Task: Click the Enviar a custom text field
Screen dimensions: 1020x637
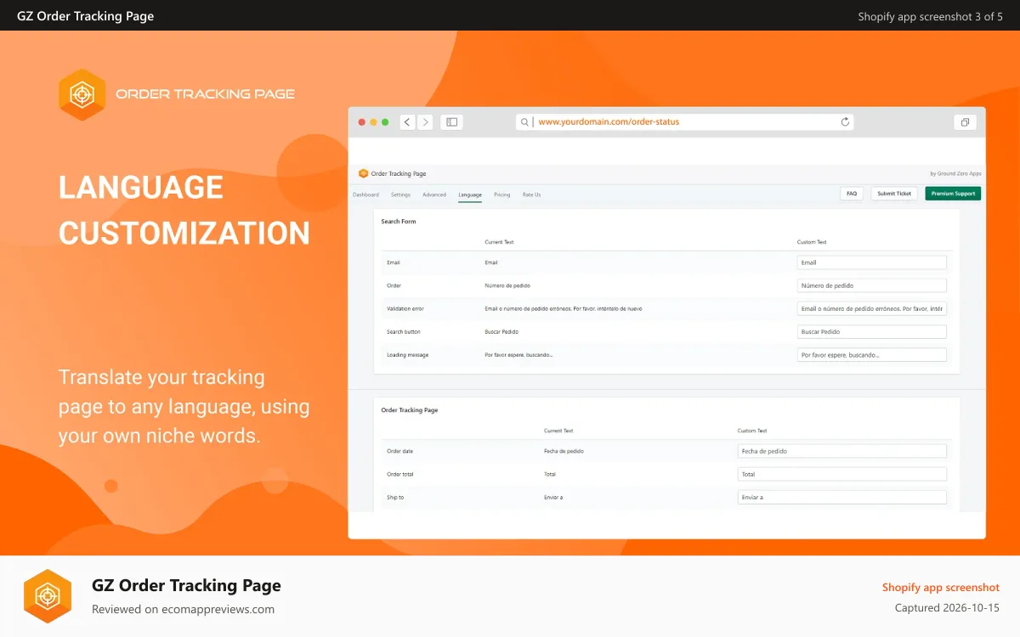Action: [842, 497]
